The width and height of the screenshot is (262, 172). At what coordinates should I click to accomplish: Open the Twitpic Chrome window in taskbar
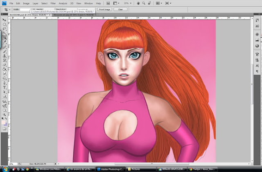click(x=203, y=169)
